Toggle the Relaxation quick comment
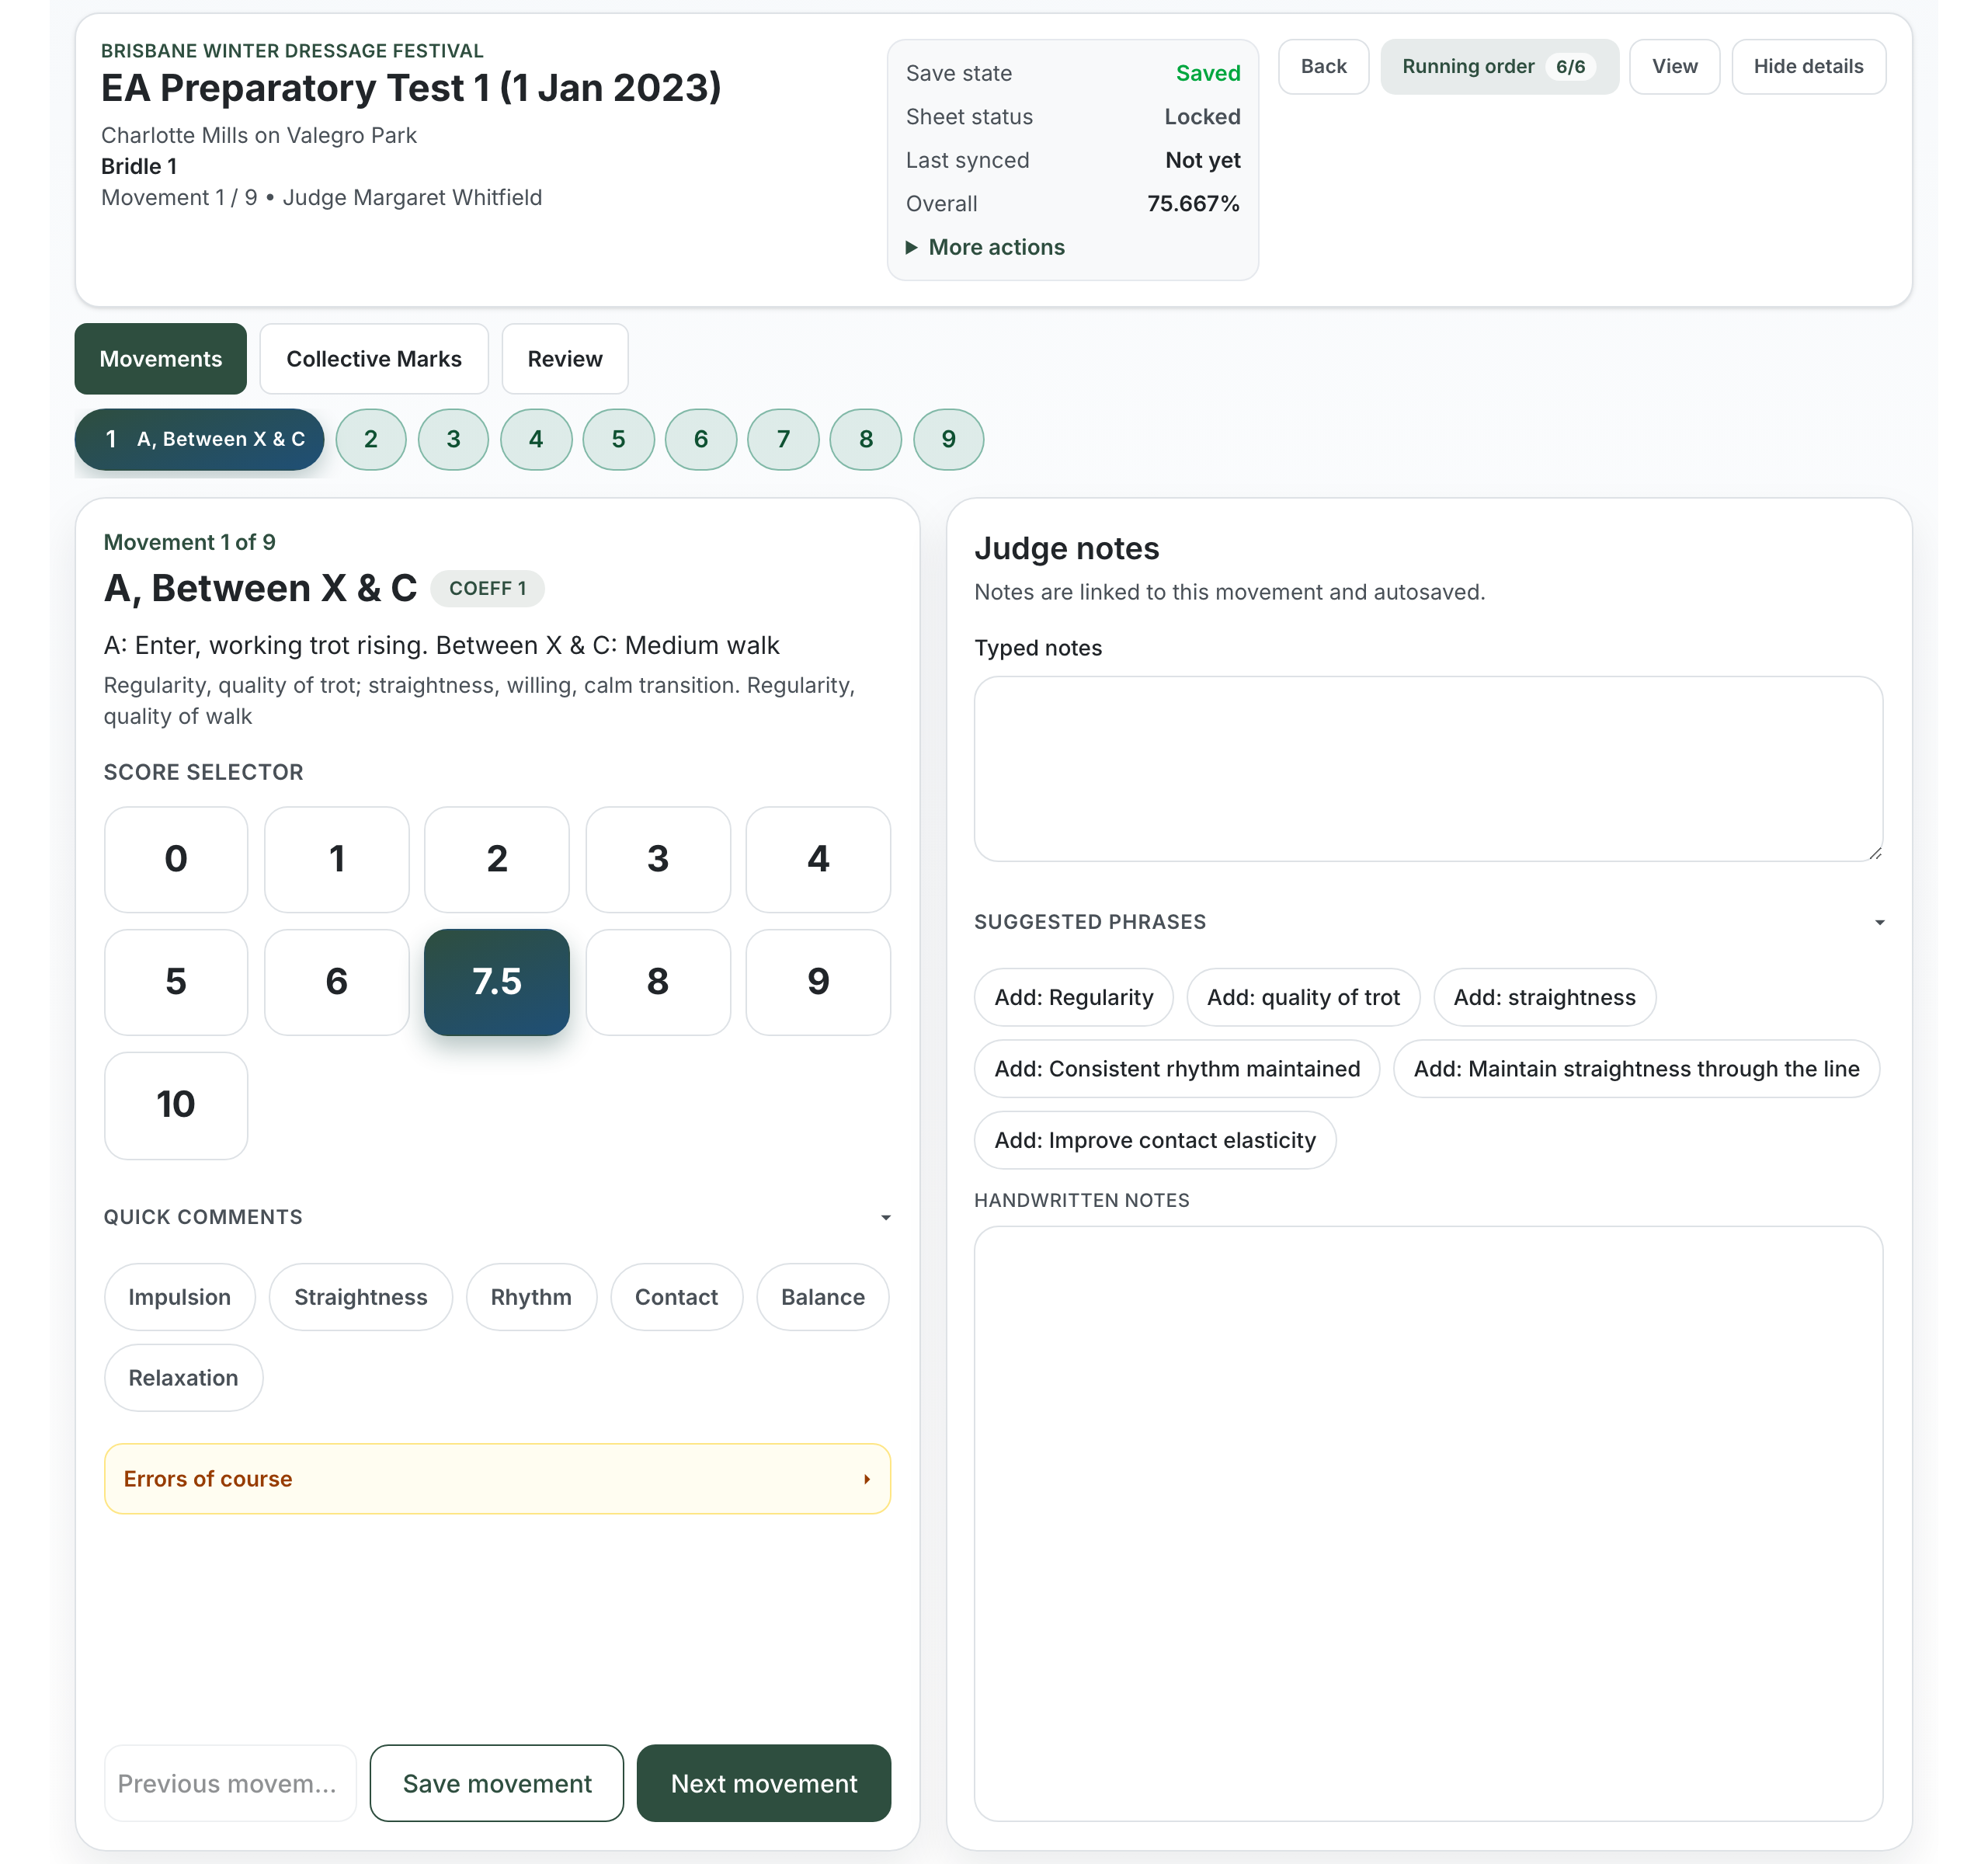The width and height of the screenshot is (1988, 1864). 184,1377
